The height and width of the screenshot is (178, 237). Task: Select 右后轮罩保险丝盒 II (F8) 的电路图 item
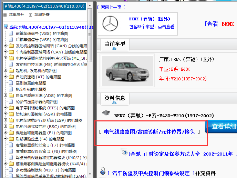[46, 151]
